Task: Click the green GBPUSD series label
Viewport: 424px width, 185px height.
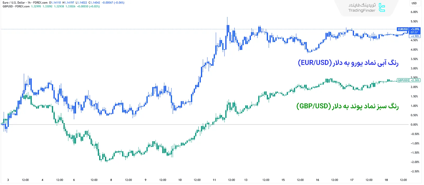Action: pos(403,80)
